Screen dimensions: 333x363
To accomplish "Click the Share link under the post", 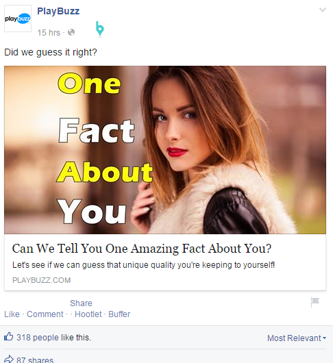I will pyautogui.click(x=81, y=303).
